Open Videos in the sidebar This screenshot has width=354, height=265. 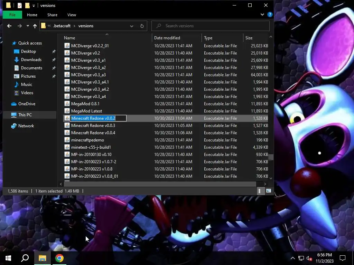(x=27, y=92)
